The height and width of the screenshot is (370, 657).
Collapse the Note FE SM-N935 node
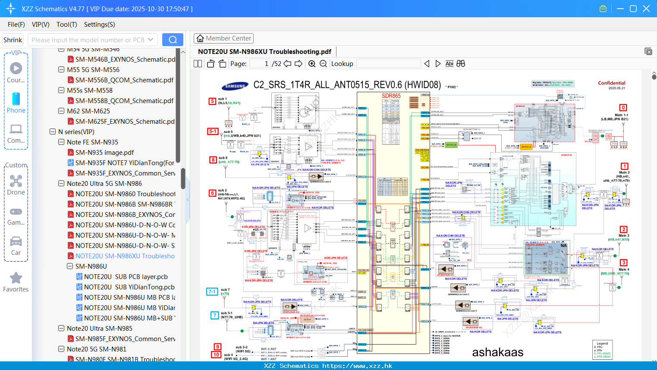tap(61, 142)
